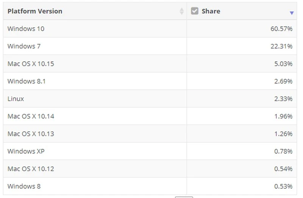Click the 2.33% Linux share value
The width and height of the screenshot is (303, 198).
(283, 99)
